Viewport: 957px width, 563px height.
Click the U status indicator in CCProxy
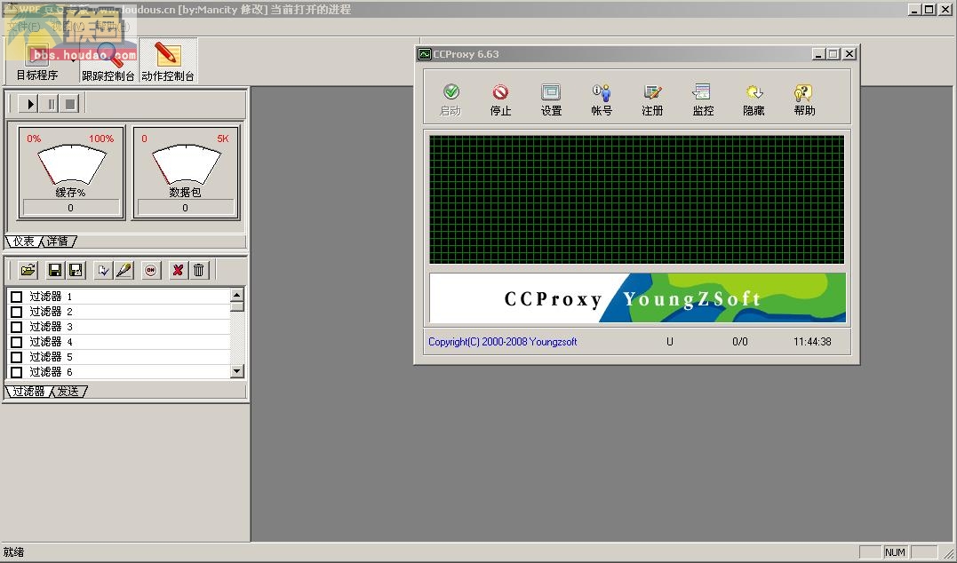pos(669,342)
